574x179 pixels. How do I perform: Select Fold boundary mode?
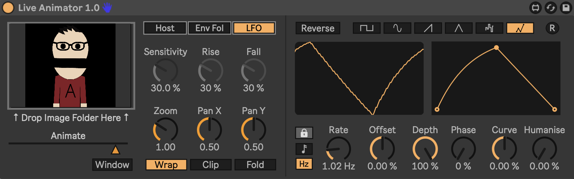pos(255,165)
